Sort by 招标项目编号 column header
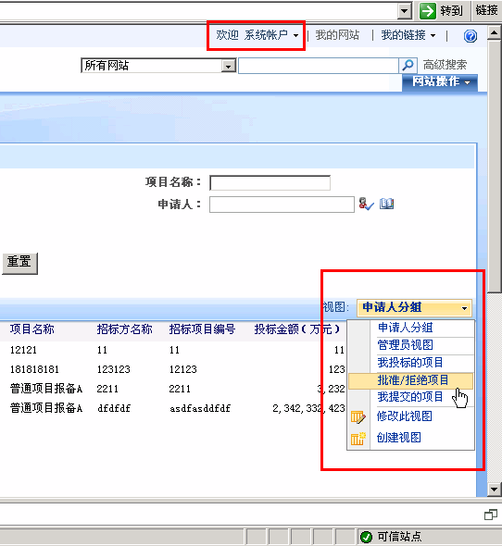The height and width of the screenshot is (546, 502). [202, 329]
